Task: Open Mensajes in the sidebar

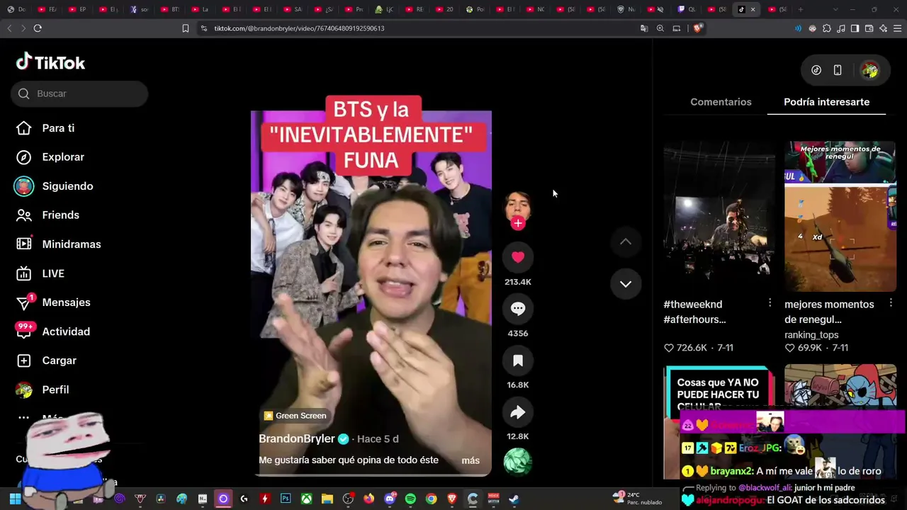Action: 66,302
